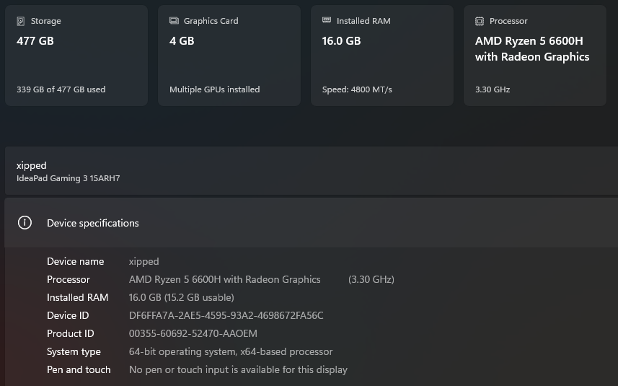Click the info icon beside Device specifications
The width and height of the screenshot is (618, 386).
pos(25,223)
